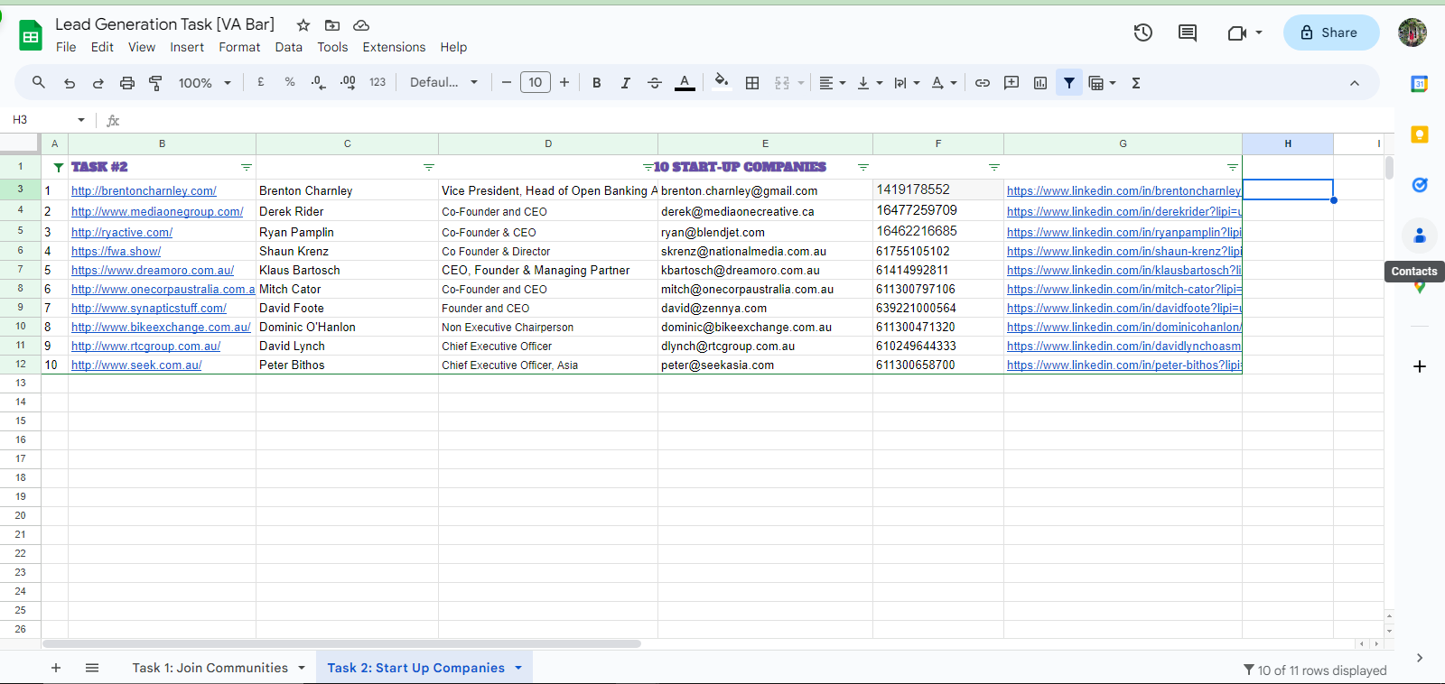Get add-ons with plus icon
The width and height of the screenshot is (1445, 684).
click(1420, 366)
